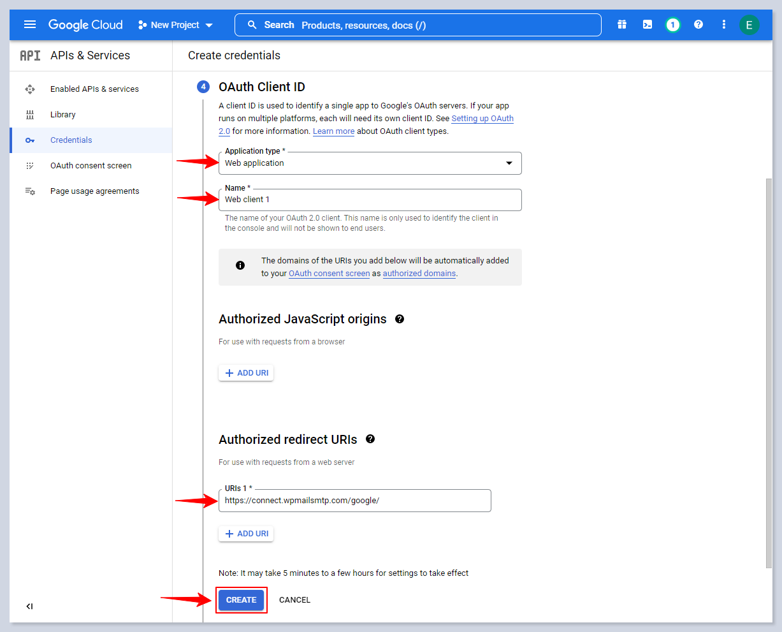
Task: Click the Name field containing Web client 1
Action: click(x=370, y=200)
